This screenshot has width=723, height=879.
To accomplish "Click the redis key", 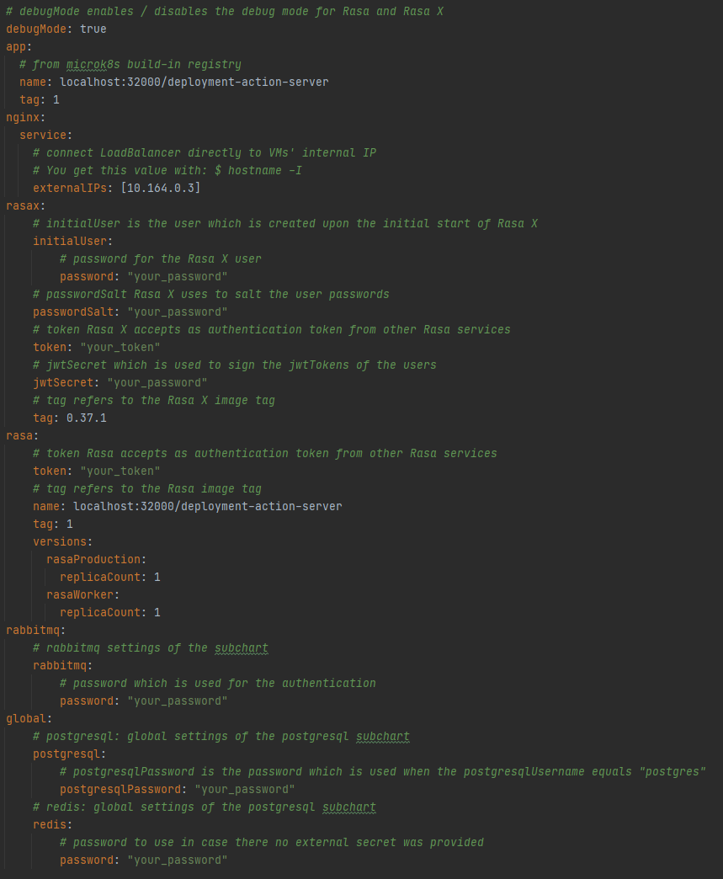I will coord(49,824).
